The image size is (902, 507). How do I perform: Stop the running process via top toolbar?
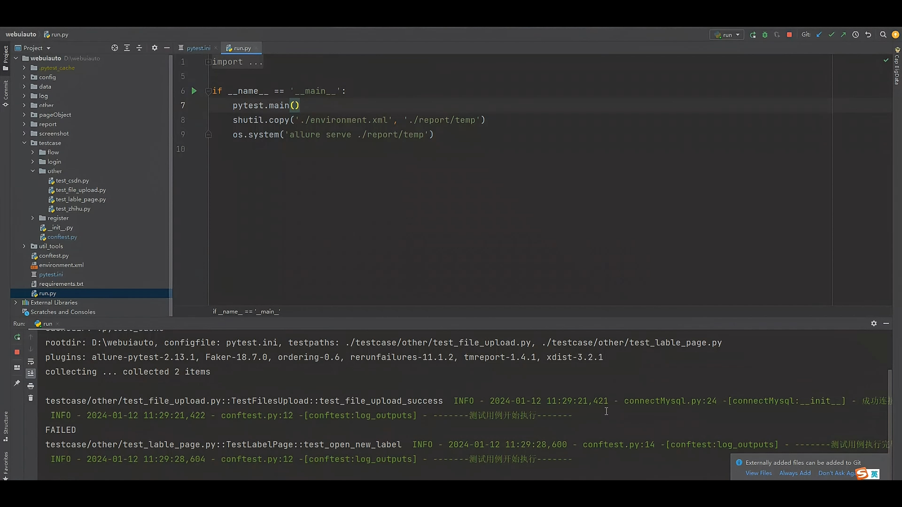click(789, 35)
